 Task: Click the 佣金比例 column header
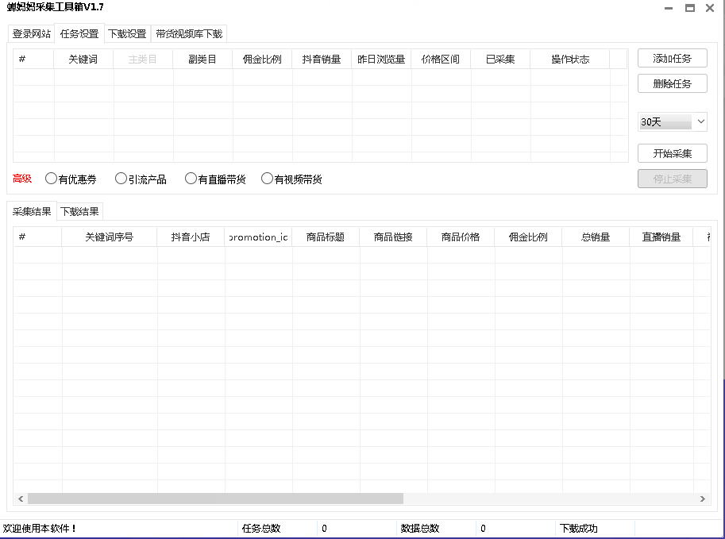click(261, 58)
